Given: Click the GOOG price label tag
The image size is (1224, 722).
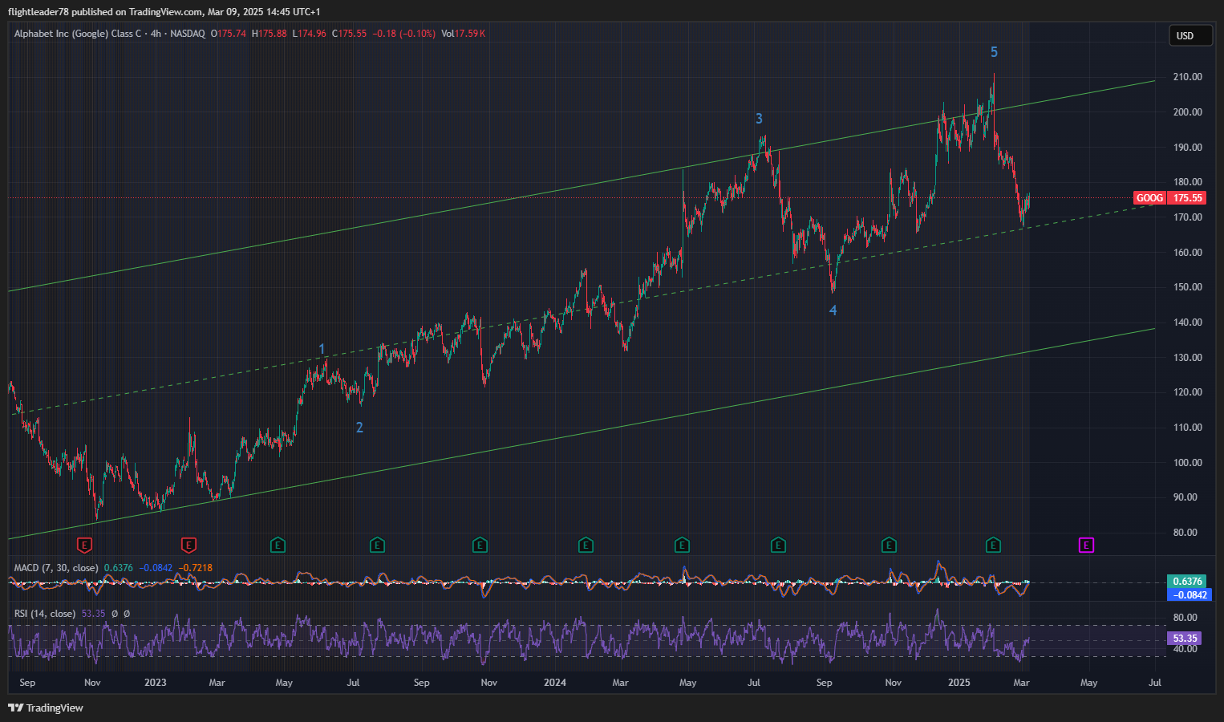Looking at the screenshot, I should 1149,198.
